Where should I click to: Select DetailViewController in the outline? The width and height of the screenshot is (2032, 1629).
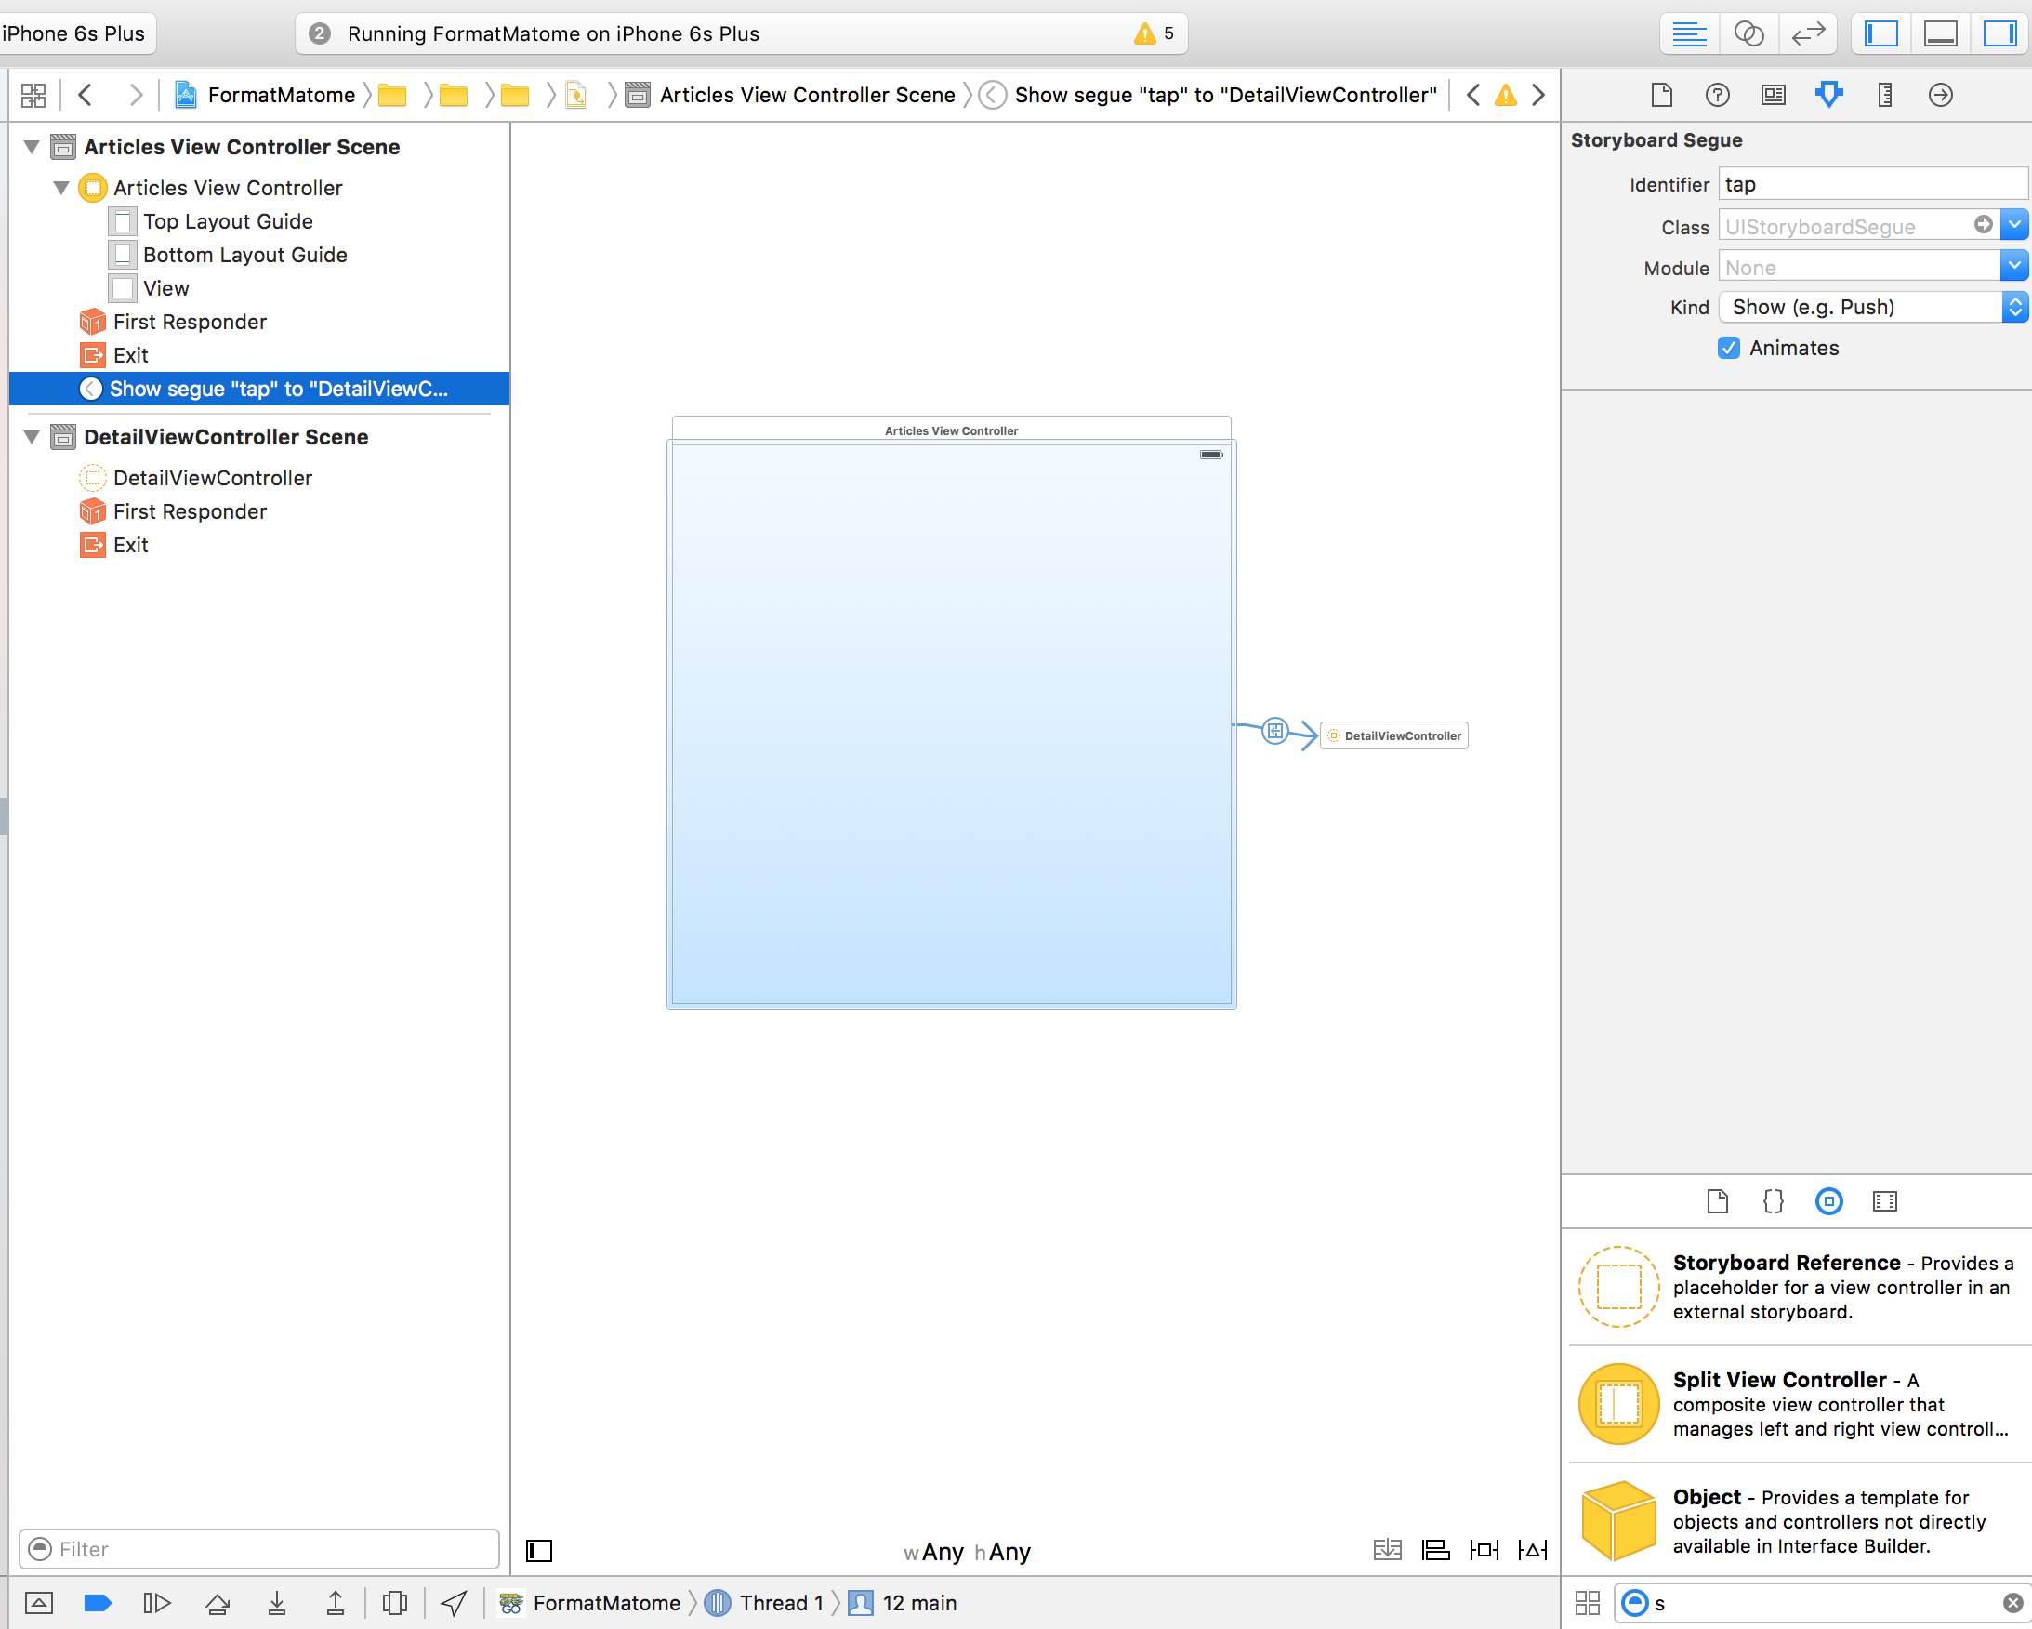click(212, 478)
